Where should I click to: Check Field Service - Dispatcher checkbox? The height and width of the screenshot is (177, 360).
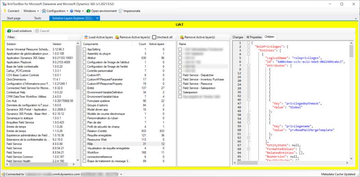pos(180,75)
